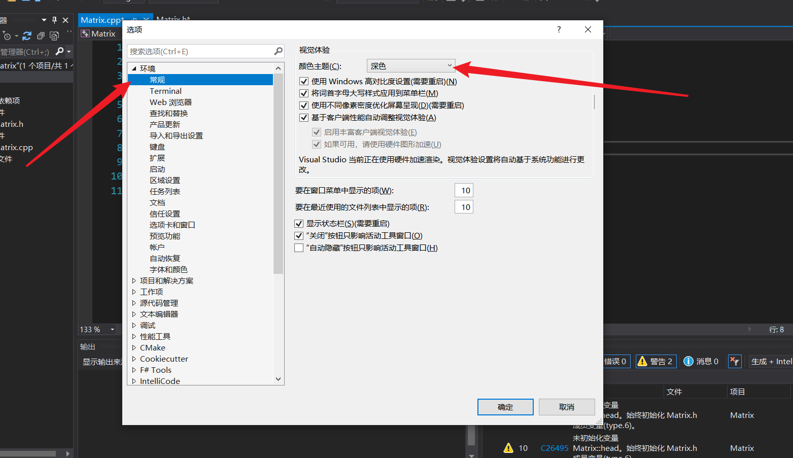Viewport: 793px width, 458px height.
Task: Click window menu items count field
Action: pyautogui.click(x=464, y=190)
